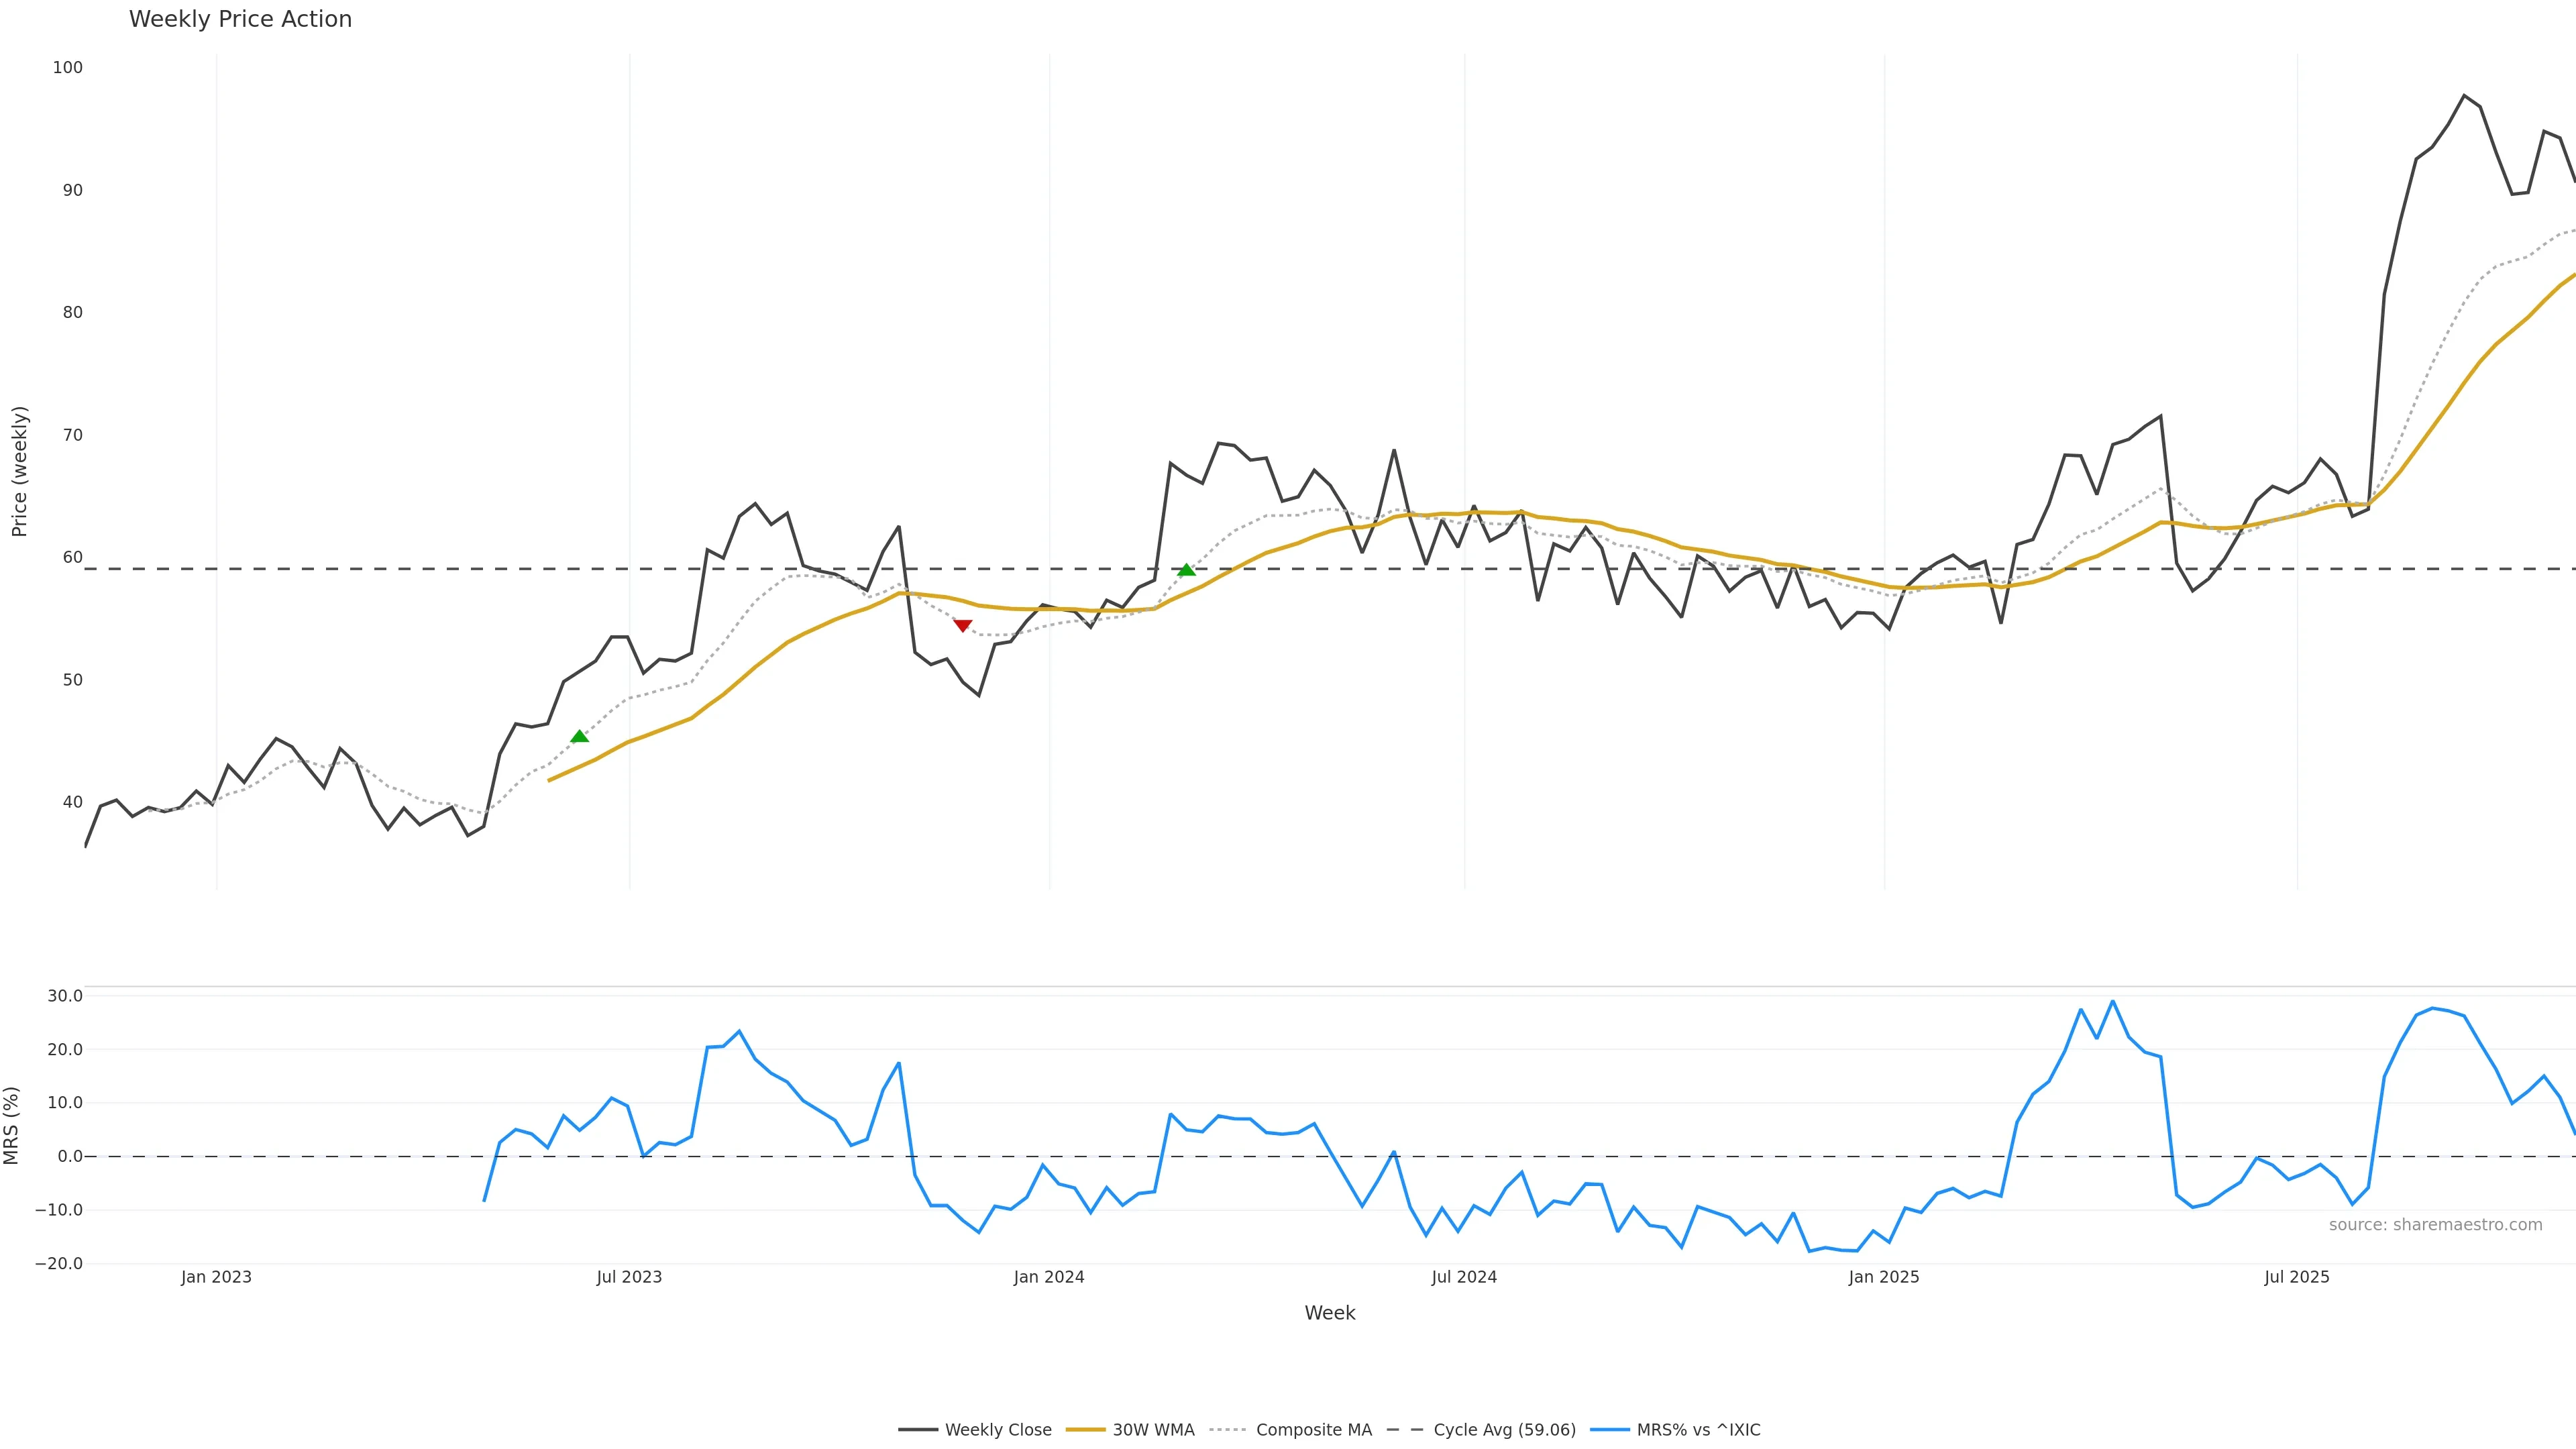
Task: Click the green triangle marker on the Cycle Avg line
Action: point(1186,570)
